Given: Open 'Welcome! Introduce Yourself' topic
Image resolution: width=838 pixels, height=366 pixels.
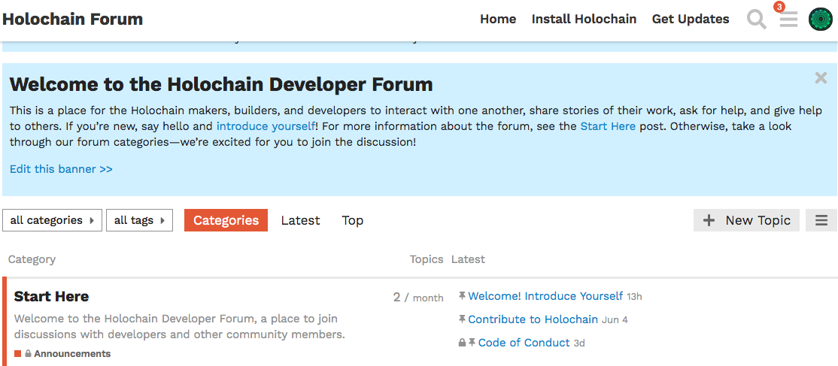Looking at the screenshot, I should (545, 296).
